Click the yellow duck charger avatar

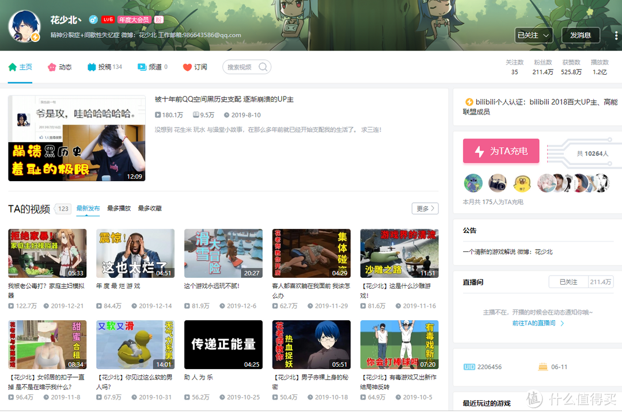click(x=522, y=183)
